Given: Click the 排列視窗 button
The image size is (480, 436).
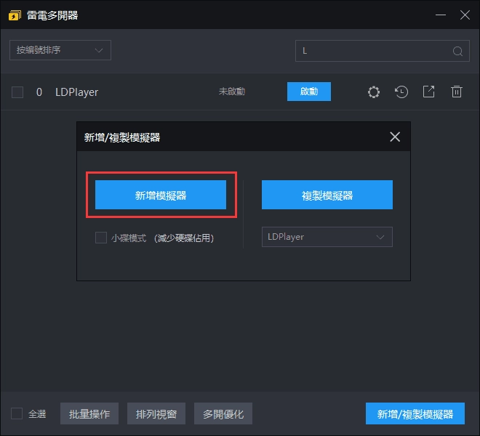Looking at the screenshot, I should click(156, 413).
